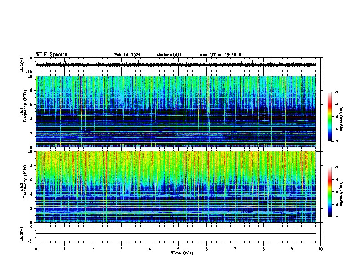Click the "4" tick label on the Time axis
This screenshot has width=361, height=279.
[x=150, y=248]
